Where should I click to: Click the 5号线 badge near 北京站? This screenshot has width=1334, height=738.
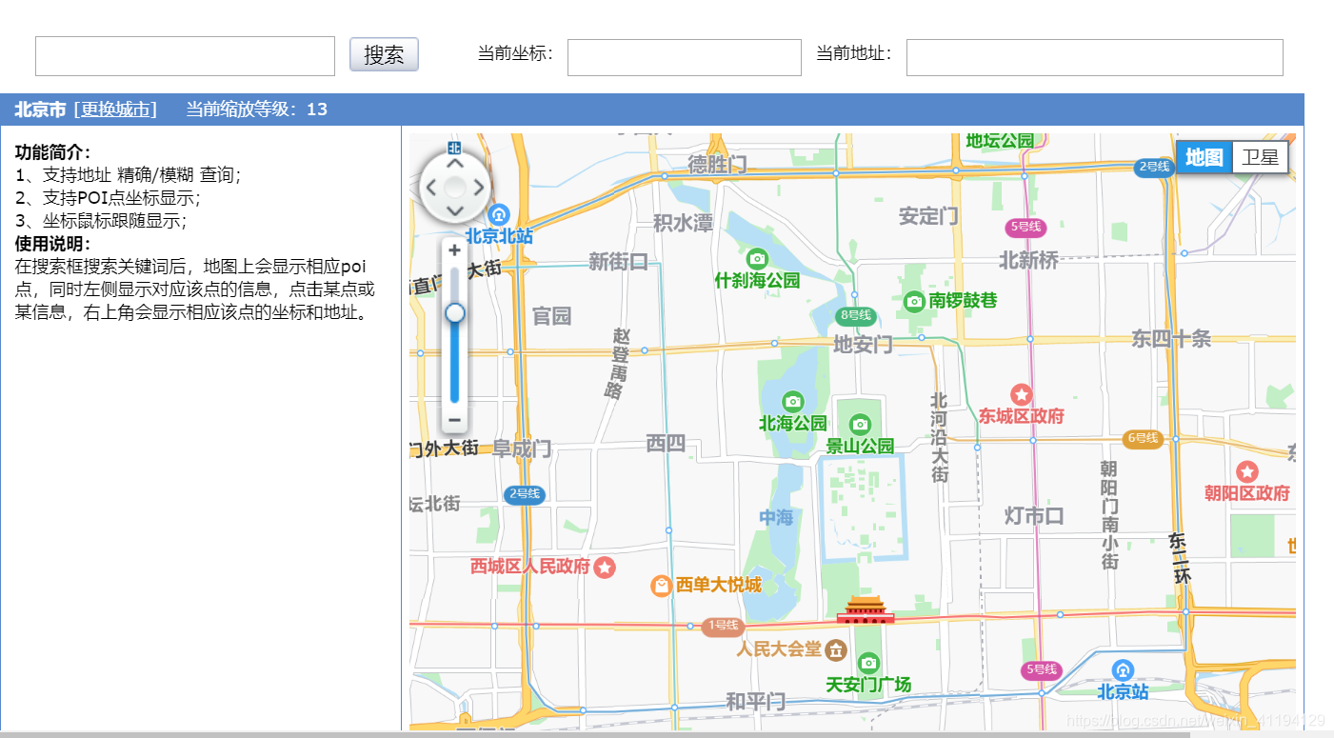pyautogui.click(x=1042, y=670)
